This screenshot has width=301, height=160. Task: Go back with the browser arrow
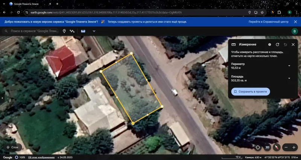click(4, 12)
